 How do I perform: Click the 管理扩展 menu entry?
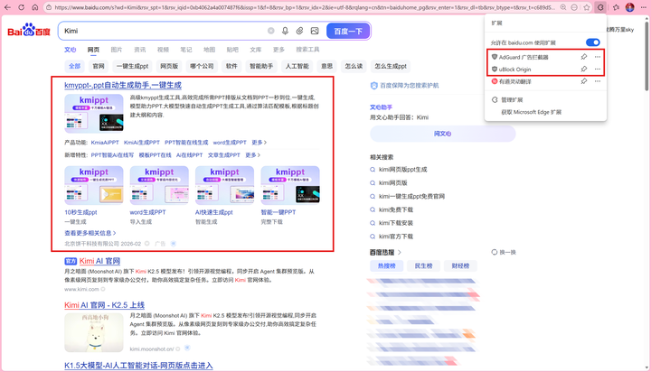pos(545,100)
